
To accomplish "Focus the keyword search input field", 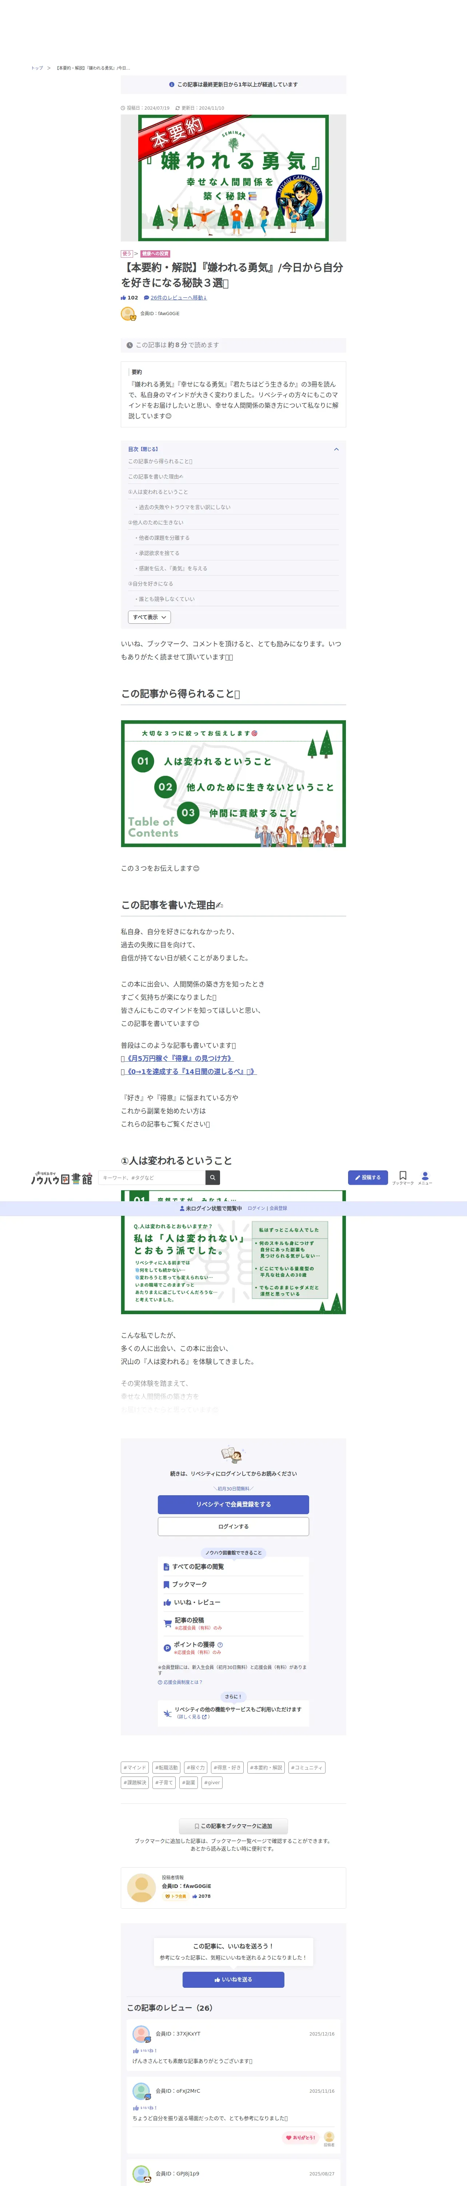I will [x=152, y=1177].
